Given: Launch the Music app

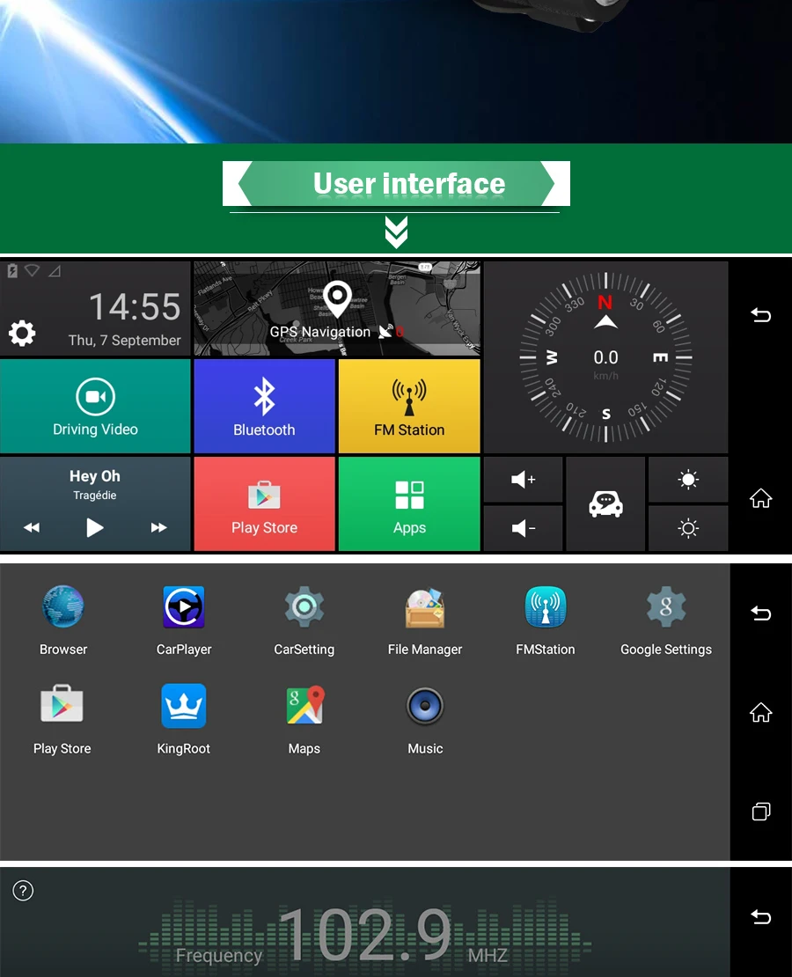Looking at the screenshot, I should click(x=425, y=720).
